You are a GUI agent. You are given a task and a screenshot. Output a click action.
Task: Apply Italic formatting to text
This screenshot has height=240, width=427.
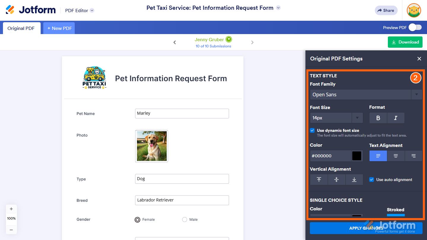(396, 118)
